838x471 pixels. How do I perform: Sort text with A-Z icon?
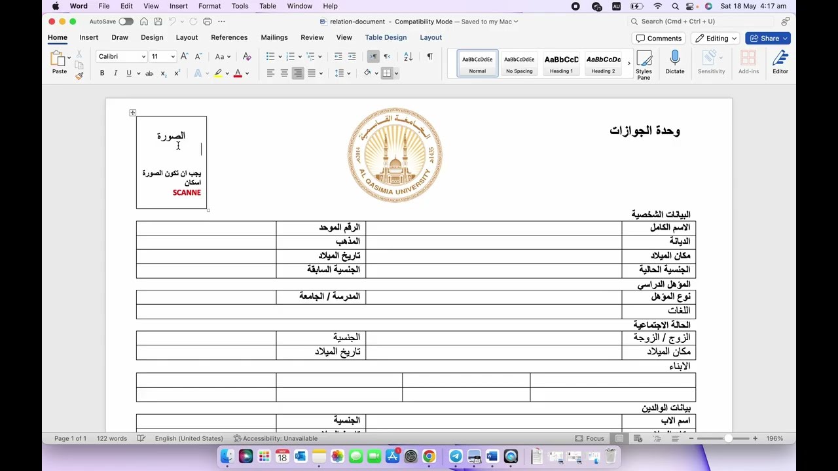408,56
